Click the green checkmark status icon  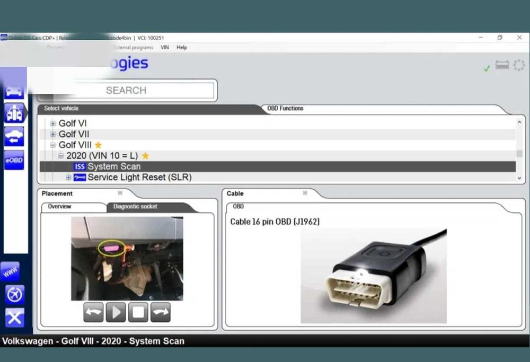(487, 68)
